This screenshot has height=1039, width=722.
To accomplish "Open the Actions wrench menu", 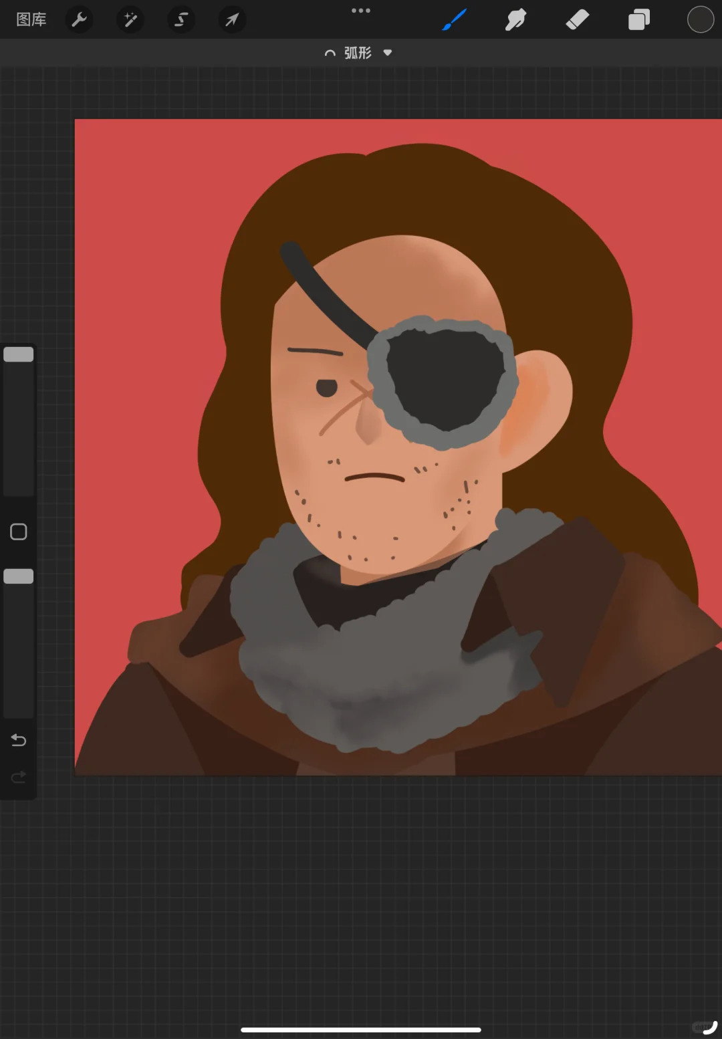I will click(80, 19).
